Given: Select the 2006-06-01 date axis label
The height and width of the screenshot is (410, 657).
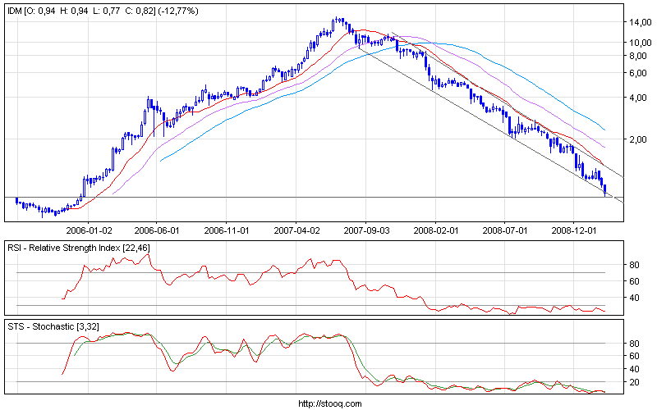Looking at the screenshot, I should 157,232.
